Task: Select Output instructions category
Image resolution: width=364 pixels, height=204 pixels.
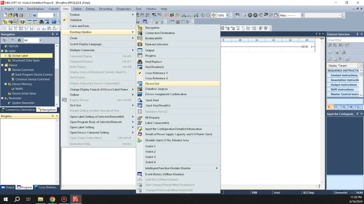Action: pos(344,85)
